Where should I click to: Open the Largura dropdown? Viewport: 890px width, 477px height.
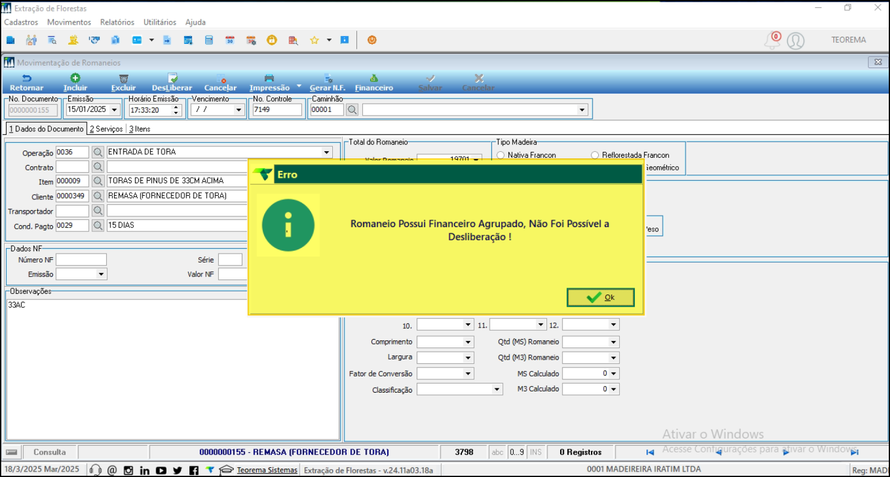point(469,358)
